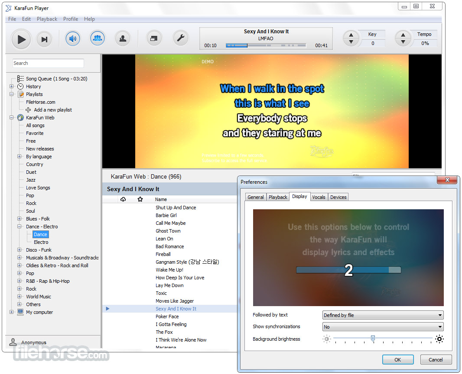Click the Playlists notepad icon
The height and width of the screenshot is (374, 462).
pos(21,94)
